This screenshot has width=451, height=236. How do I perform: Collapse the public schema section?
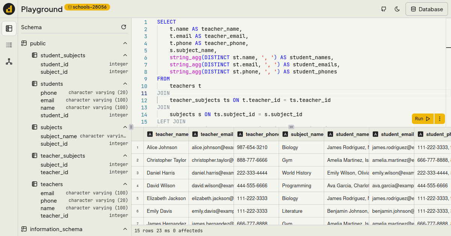tap(125, 43)
